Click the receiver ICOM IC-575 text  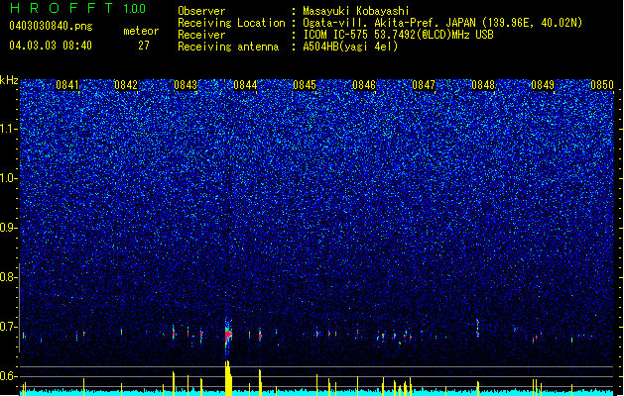[398, 35]
